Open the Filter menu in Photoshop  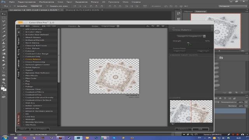coord(95,2)
